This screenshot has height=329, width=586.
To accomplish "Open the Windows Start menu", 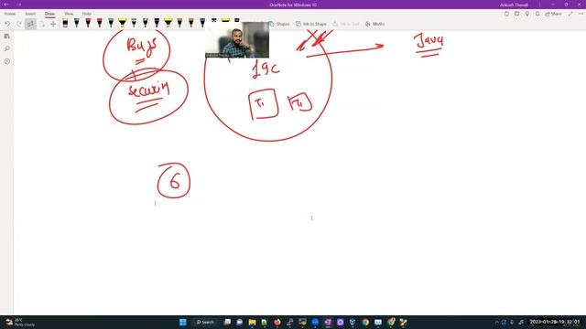I will [183, 322].
